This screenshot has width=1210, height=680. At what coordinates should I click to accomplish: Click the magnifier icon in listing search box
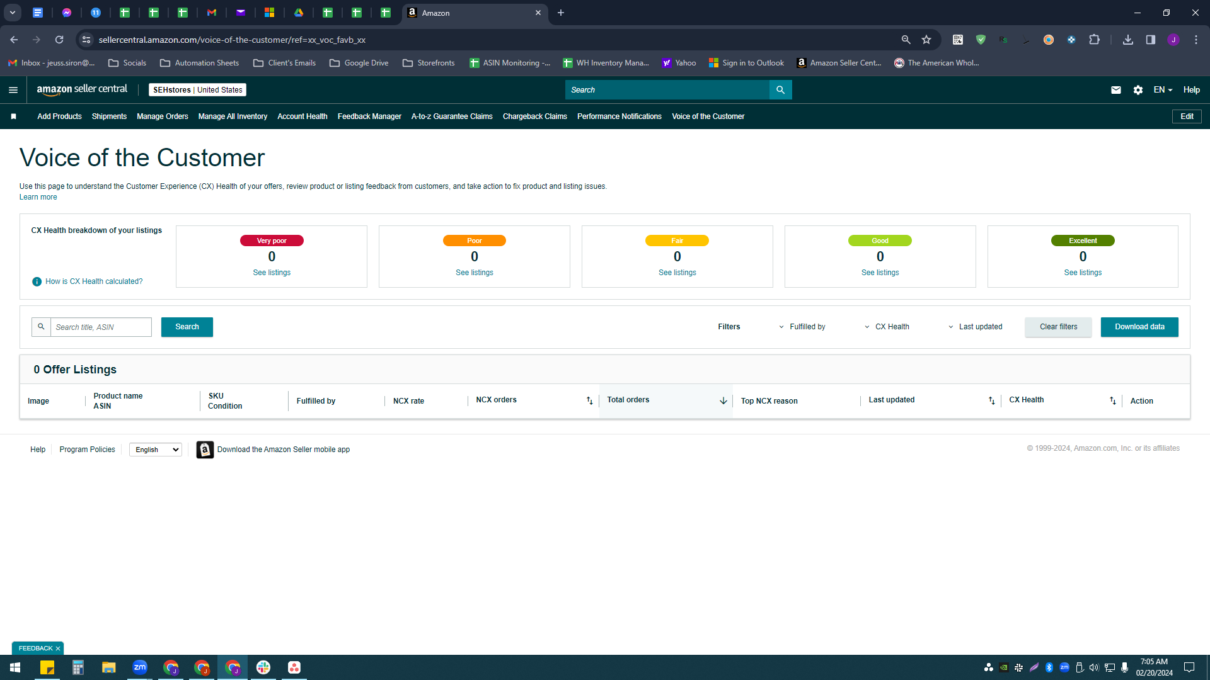(41, 327)
